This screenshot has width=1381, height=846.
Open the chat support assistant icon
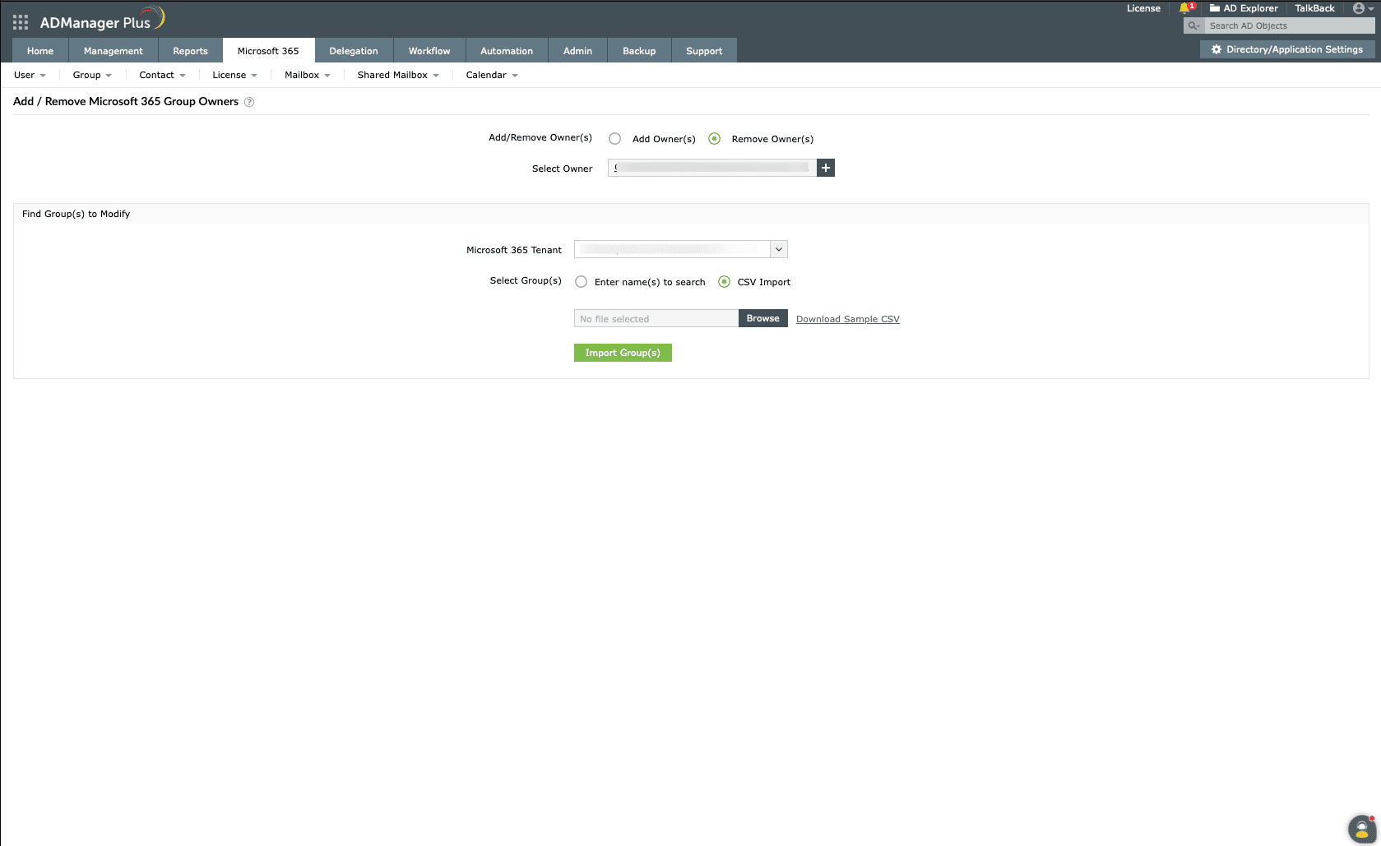click(1362, 829)
